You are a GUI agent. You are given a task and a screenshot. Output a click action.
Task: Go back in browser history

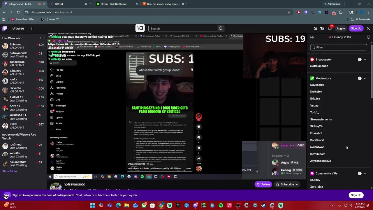click(x=4, y=12)
